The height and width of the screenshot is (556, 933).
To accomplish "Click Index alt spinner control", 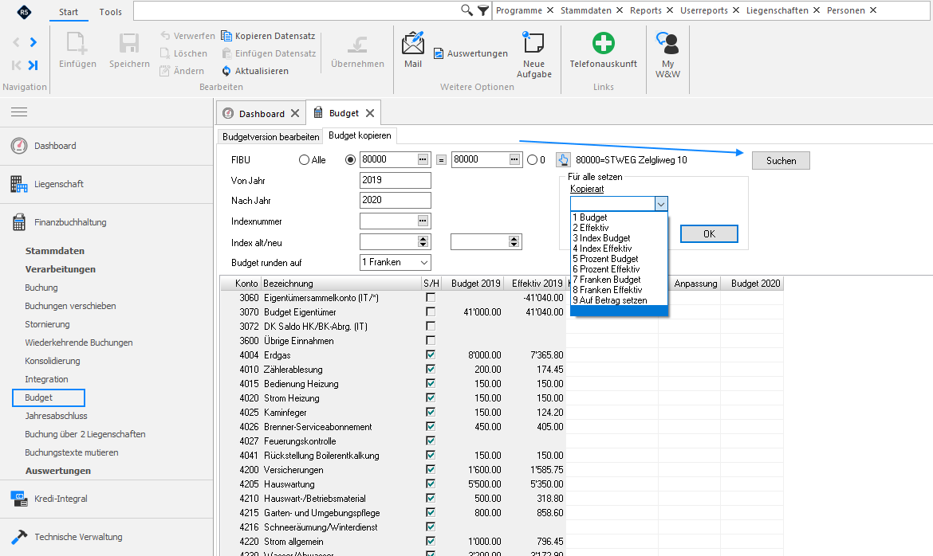I will pos(423,241).
